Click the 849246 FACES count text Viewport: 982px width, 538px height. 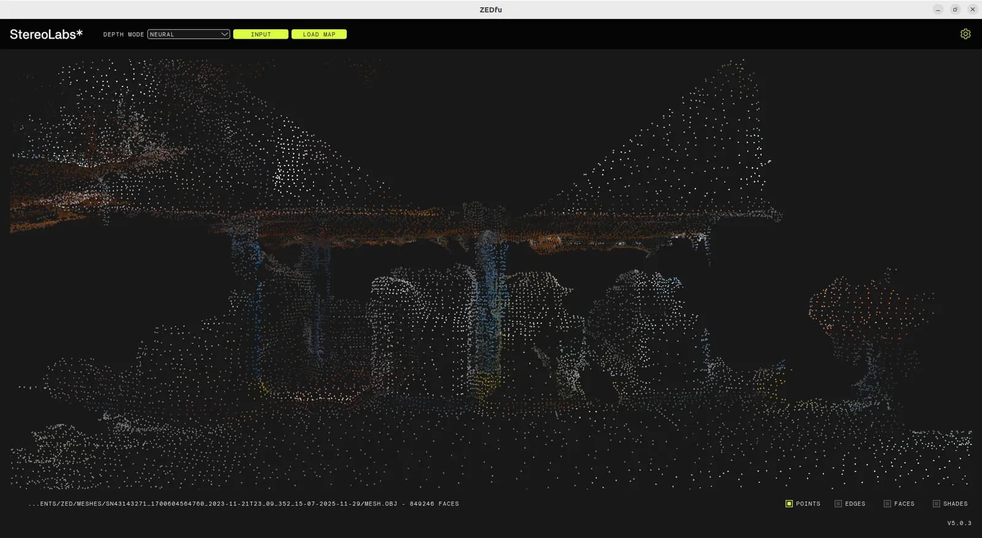(x=435, y=504)
